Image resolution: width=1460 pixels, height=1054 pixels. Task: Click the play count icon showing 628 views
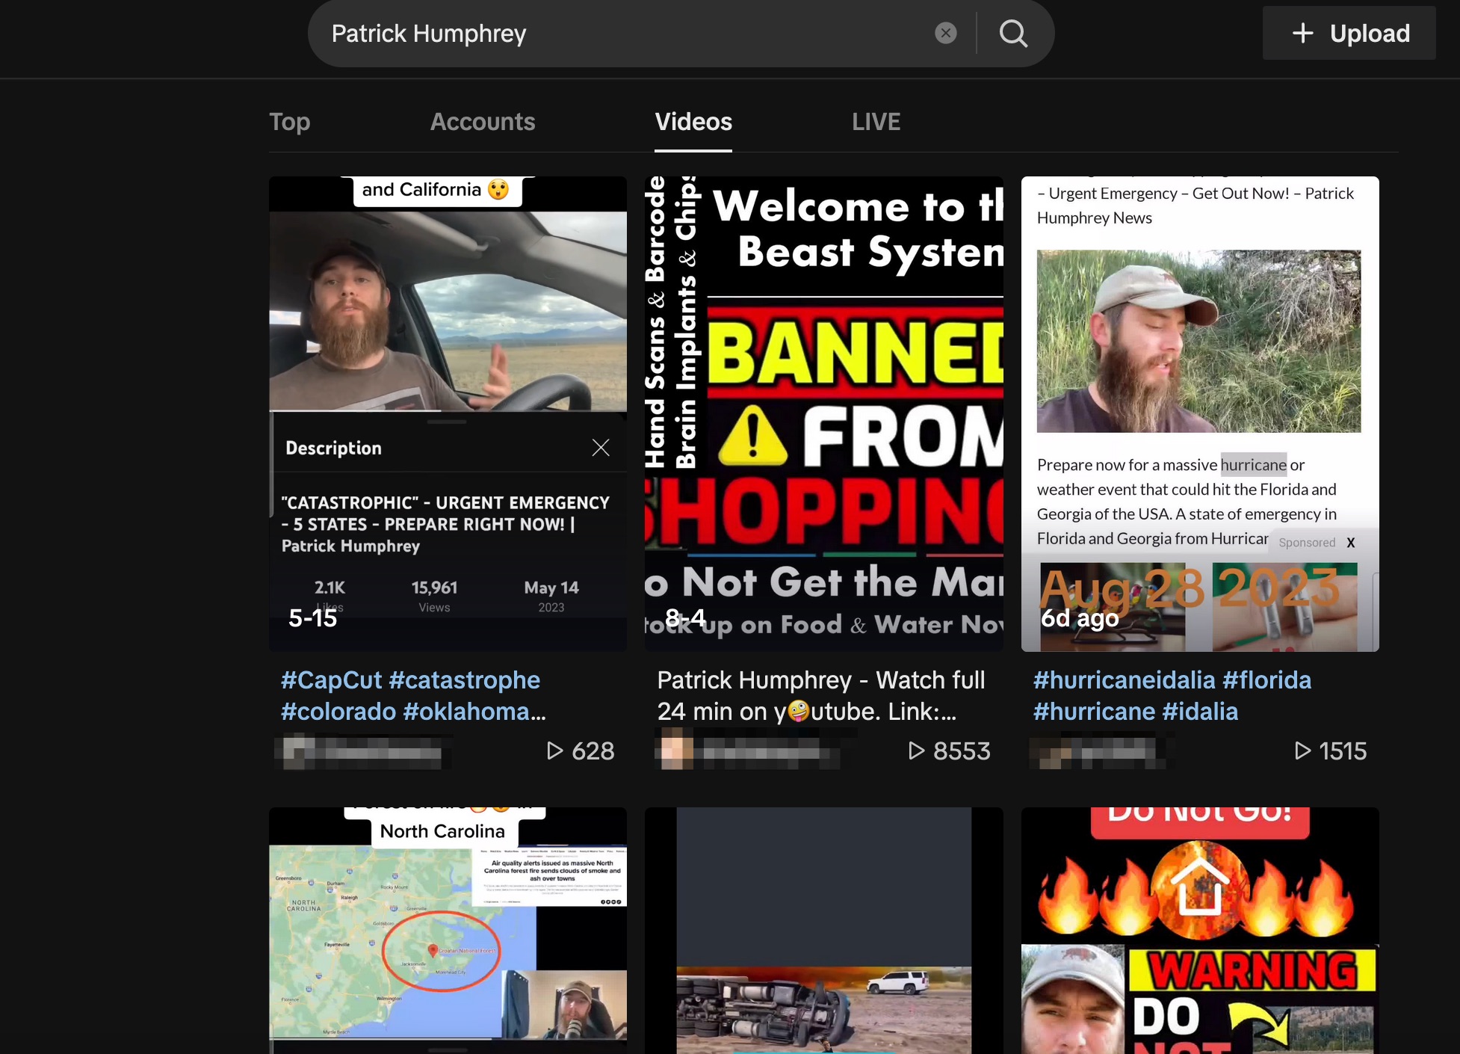click(x=555, y=751)
